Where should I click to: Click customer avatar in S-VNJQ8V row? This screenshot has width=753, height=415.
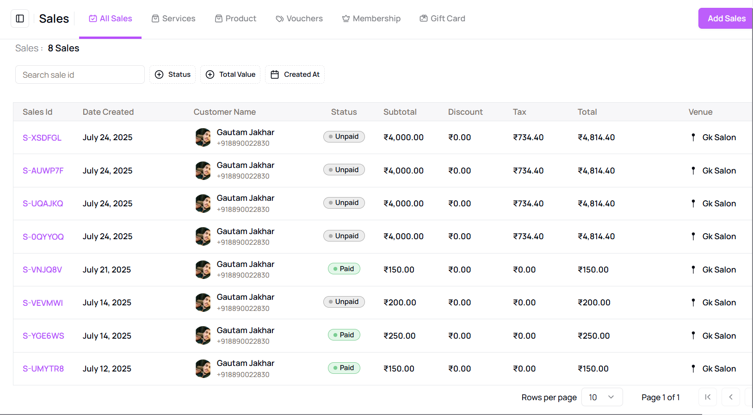(203, 270)
